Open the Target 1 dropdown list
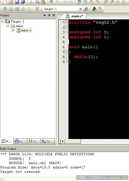 80,9
